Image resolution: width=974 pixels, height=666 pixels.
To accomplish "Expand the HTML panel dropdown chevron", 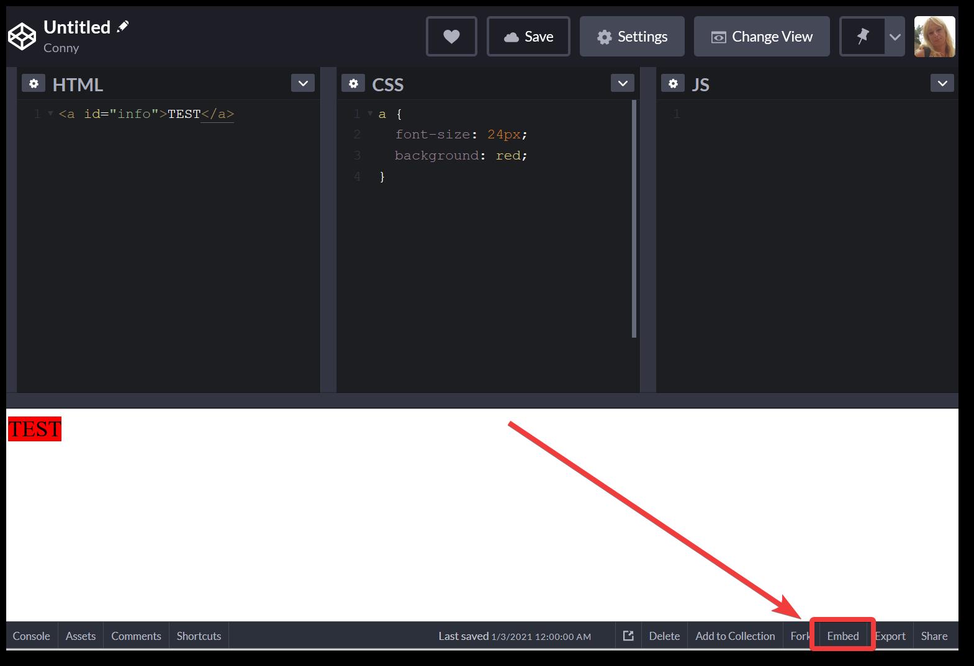I will coord(303,83).
